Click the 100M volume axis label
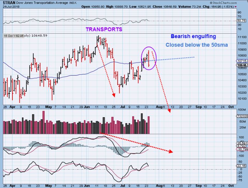The image size is (248, 188). tap(242, 110)
